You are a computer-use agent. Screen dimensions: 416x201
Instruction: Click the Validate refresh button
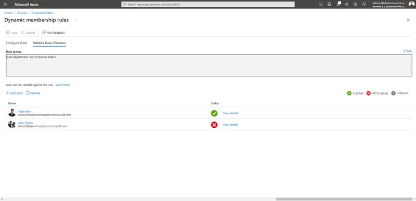click(x=33, y=93)
